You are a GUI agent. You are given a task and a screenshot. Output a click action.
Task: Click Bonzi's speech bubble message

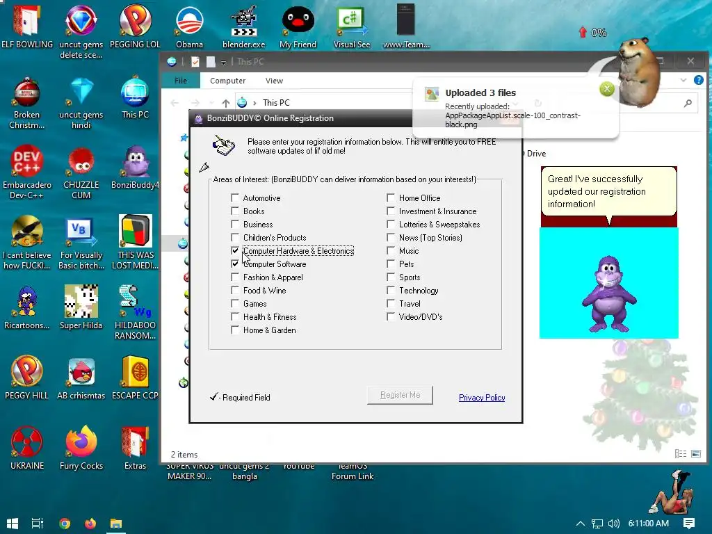tap(608, 192)
